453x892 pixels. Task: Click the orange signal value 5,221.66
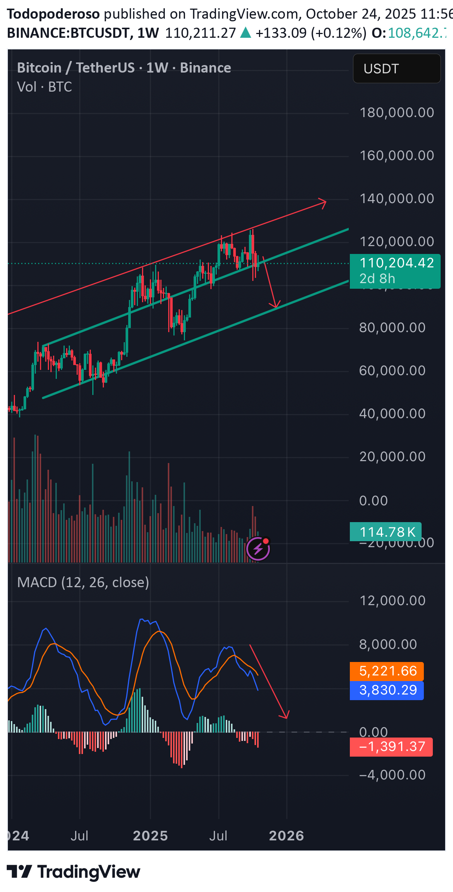pos(387,671)
